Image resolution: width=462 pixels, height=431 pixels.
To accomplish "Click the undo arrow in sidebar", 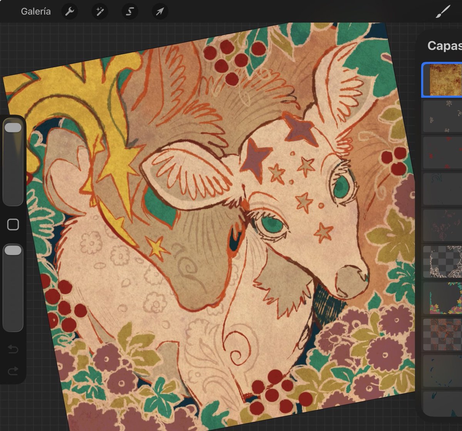I will (13, 349).
